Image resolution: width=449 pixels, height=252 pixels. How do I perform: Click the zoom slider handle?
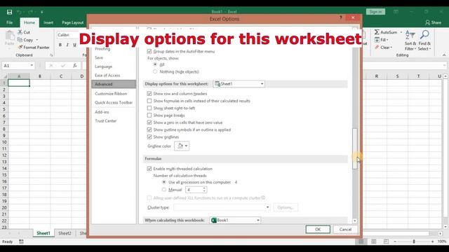414,241
